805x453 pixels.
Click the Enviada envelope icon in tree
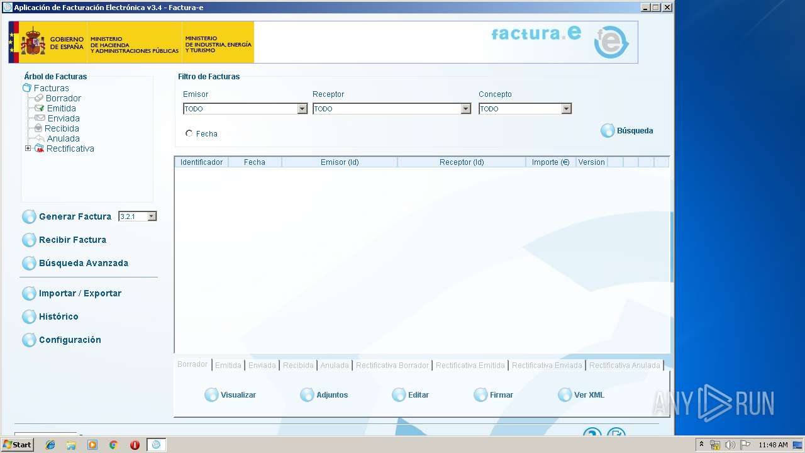(40, 118)
